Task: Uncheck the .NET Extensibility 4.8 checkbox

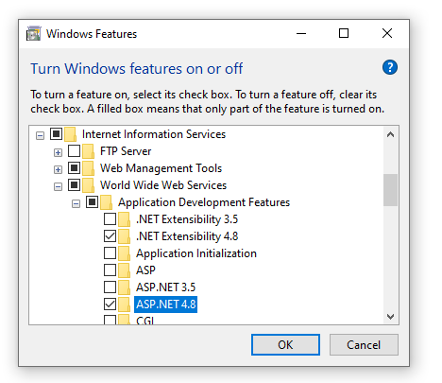Action: (110, 236)
